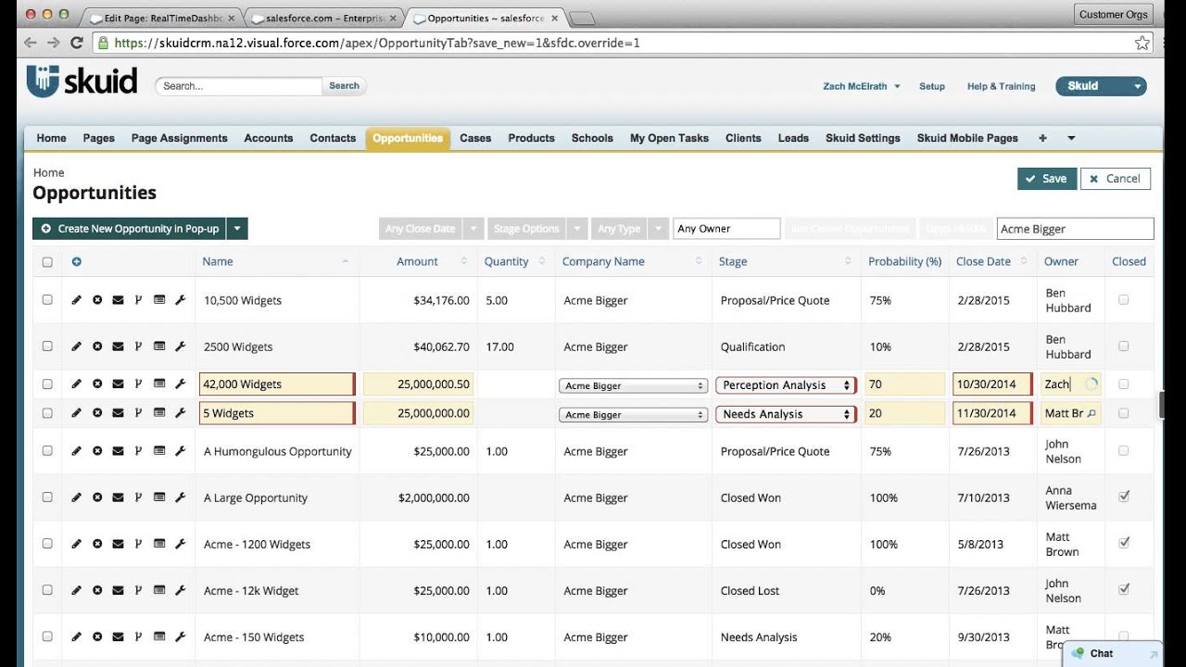Open the Perception Analysis stage dropdown
The width and height of the screenshot is (1186, 667).
(x=785, y=385)
